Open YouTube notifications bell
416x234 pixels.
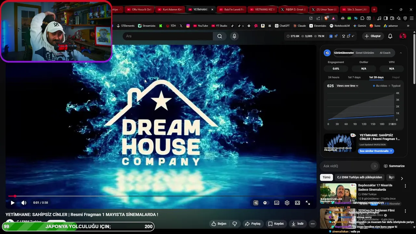[390, 36]
